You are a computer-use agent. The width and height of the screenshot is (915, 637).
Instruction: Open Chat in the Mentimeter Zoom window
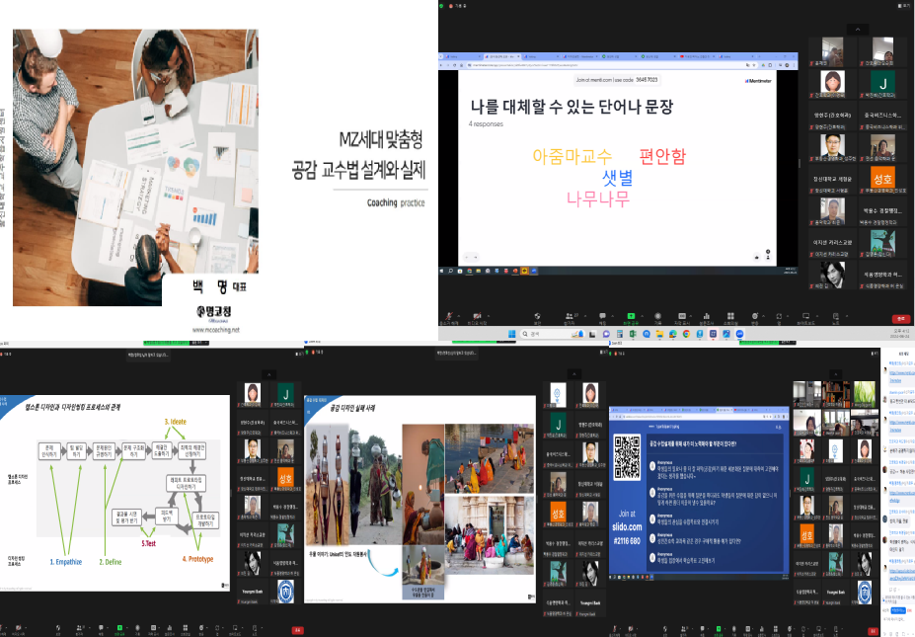click(602, 316)
